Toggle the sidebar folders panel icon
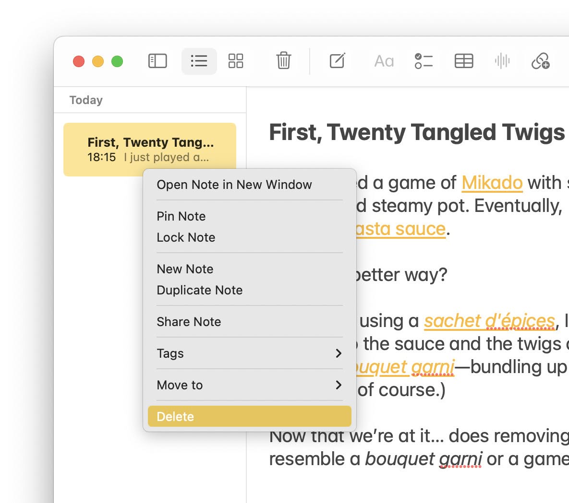 (x=157, y=61)
